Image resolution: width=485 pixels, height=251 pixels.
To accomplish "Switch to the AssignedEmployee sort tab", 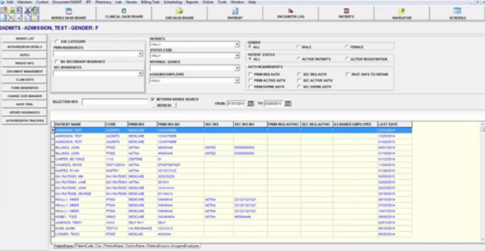I will [x=185, y=246].
